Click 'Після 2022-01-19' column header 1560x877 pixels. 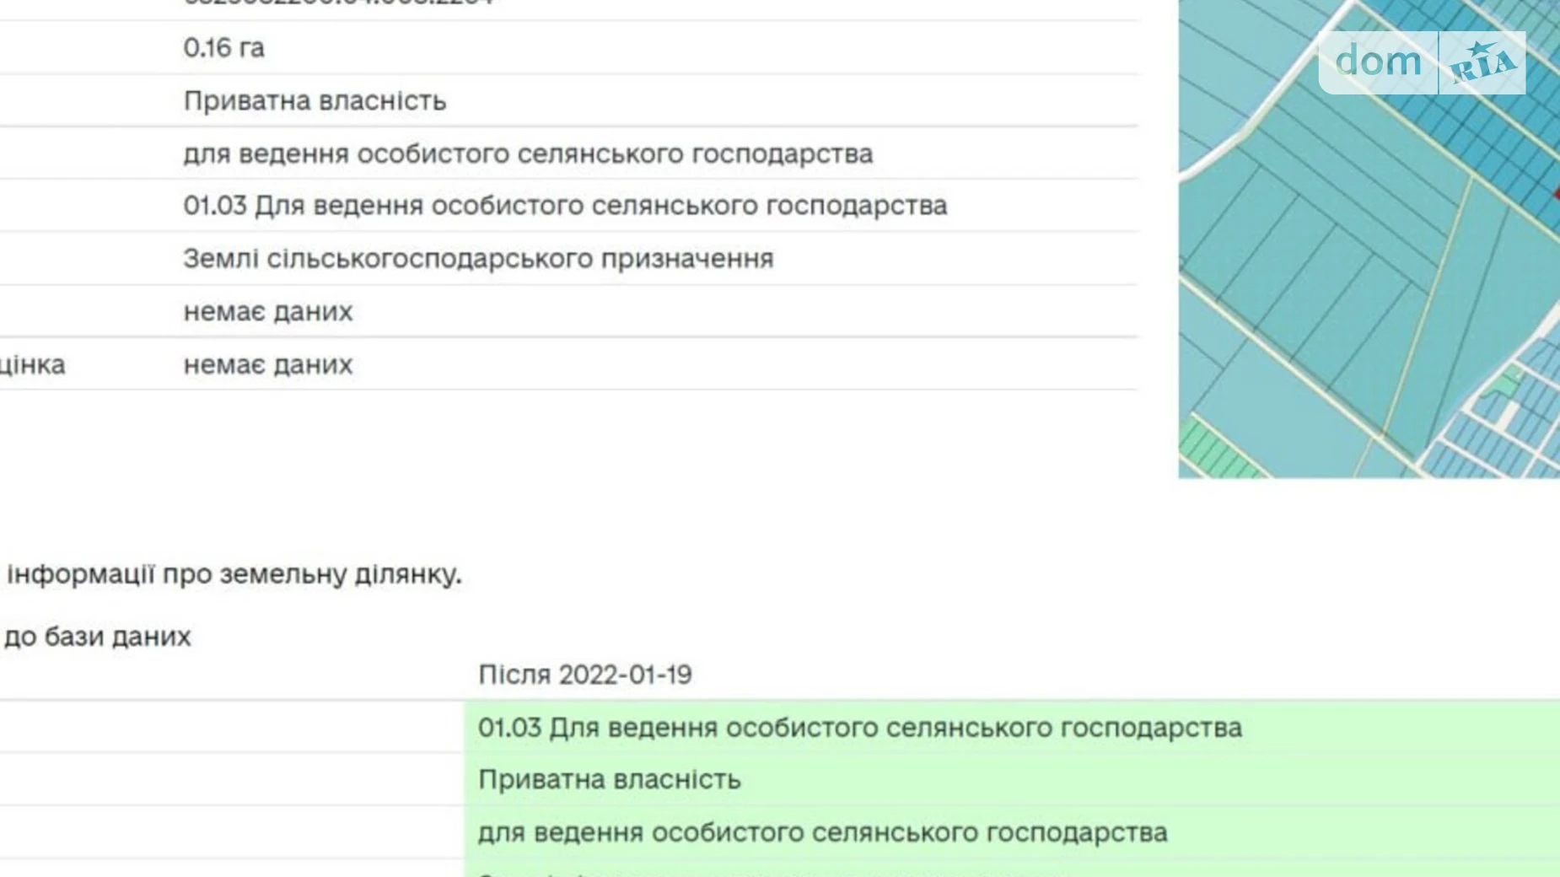pyautogui.click(x=584, y=675)
